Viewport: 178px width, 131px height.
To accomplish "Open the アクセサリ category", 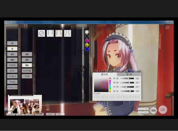I will click(12, 65).
